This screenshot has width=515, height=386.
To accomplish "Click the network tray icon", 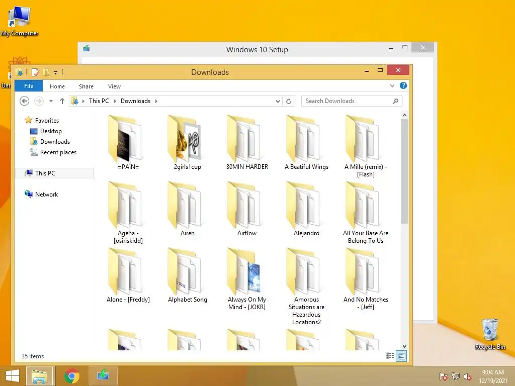I will pyautogui.click(x=456, y=376).
